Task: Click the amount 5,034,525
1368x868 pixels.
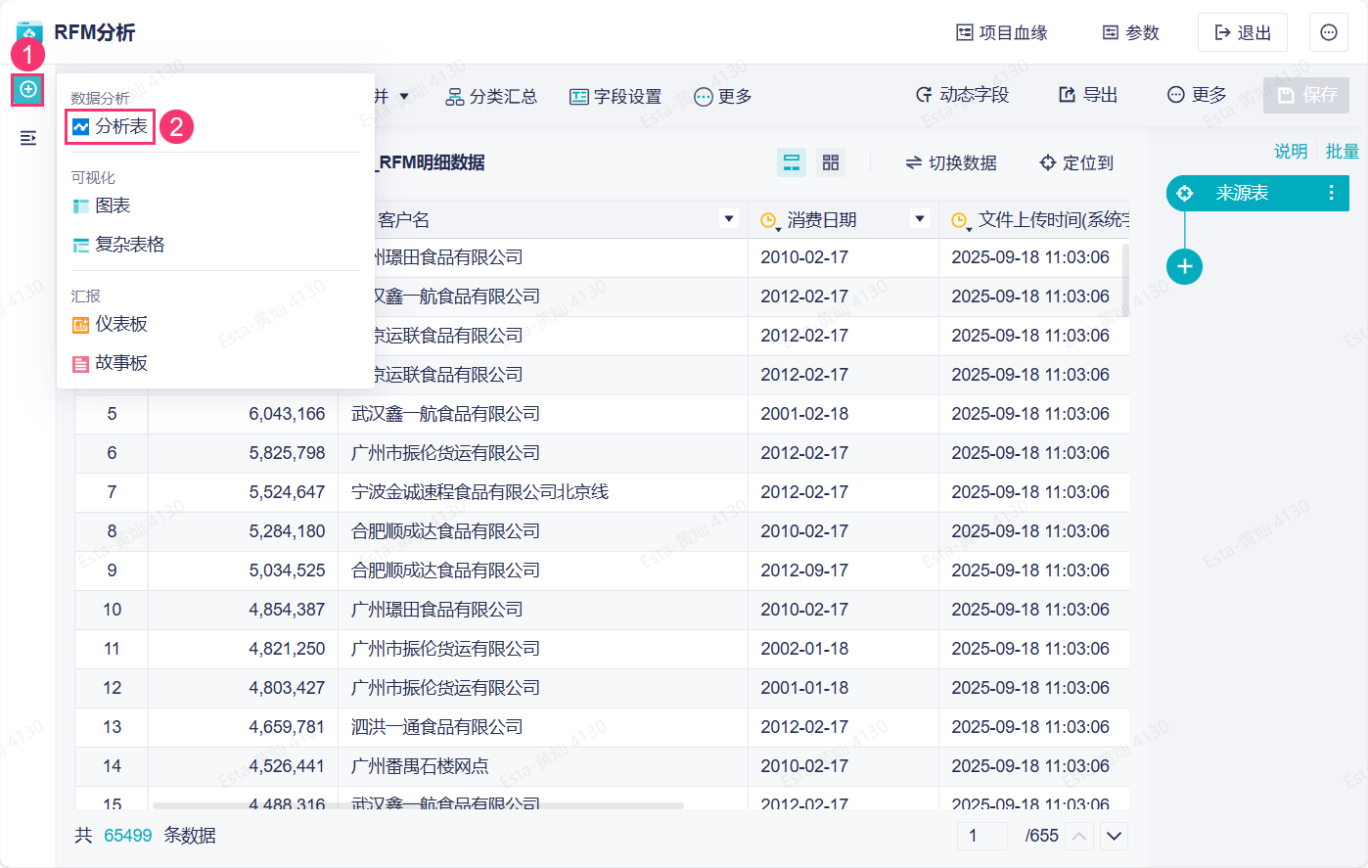Action: pos(287,571)
